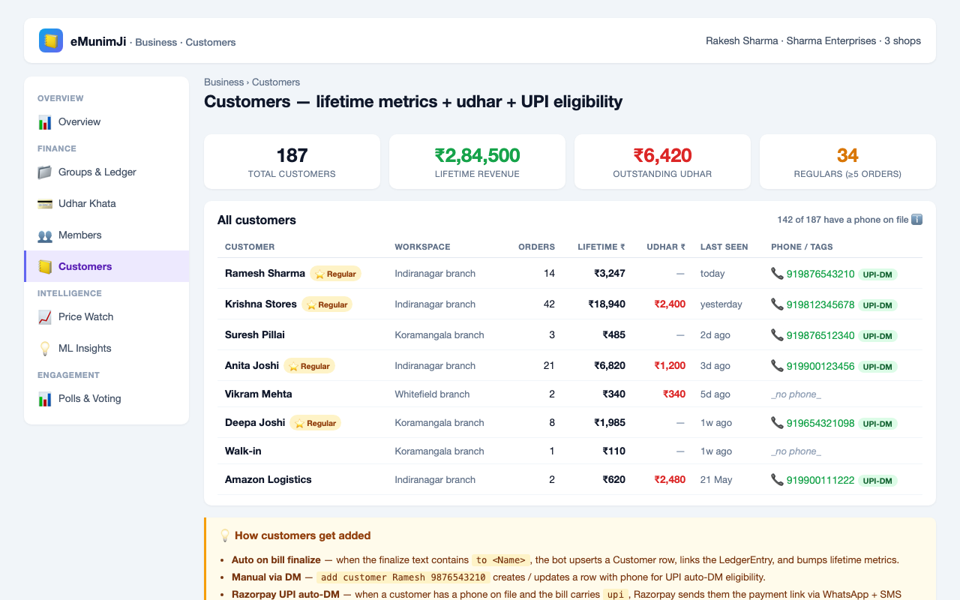Click udhar amount ₹2,400 for Krishna Stores
The width and height of the screenshot is (960, 600).
(670, 304)
